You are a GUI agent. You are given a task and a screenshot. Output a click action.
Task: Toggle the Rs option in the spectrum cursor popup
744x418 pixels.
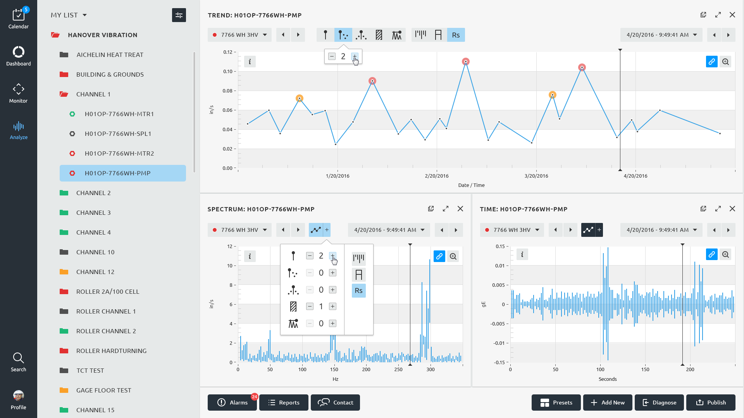pos(358,291)
